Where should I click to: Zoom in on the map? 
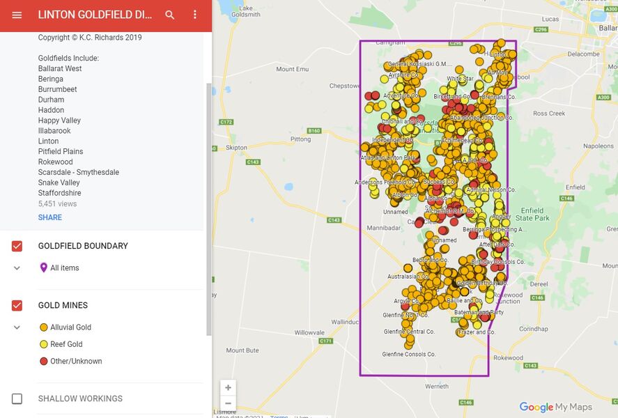pos(229,387)
